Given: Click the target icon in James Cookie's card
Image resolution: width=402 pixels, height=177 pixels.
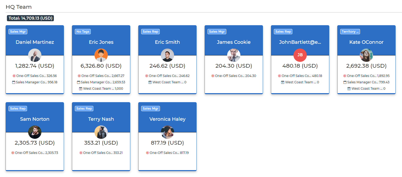Looking at the screenshot, I should click(213, 76).
